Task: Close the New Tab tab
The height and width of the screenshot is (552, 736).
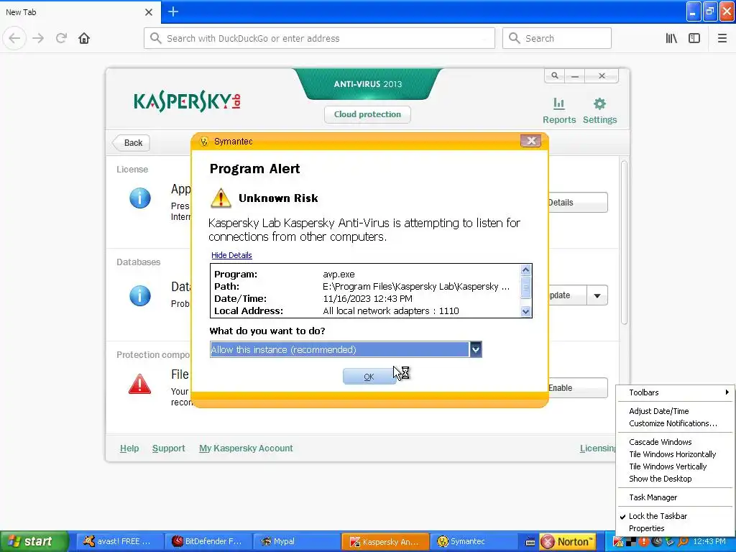Action: tap(149, 12)
